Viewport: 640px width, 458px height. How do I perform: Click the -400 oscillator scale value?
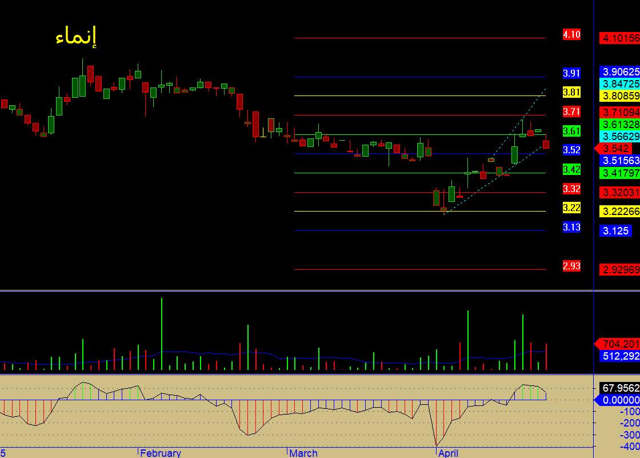click(630, 447)
